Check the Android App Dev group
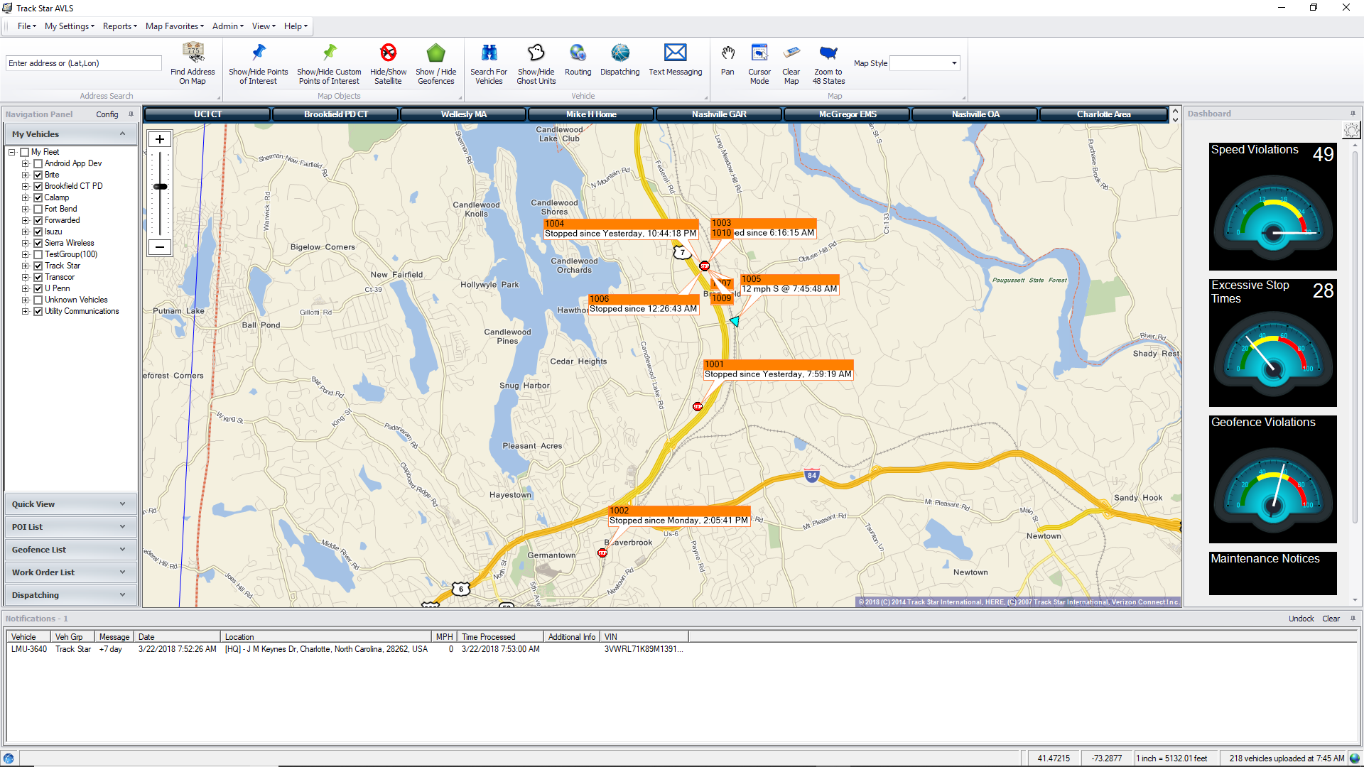 pos(38,163)
